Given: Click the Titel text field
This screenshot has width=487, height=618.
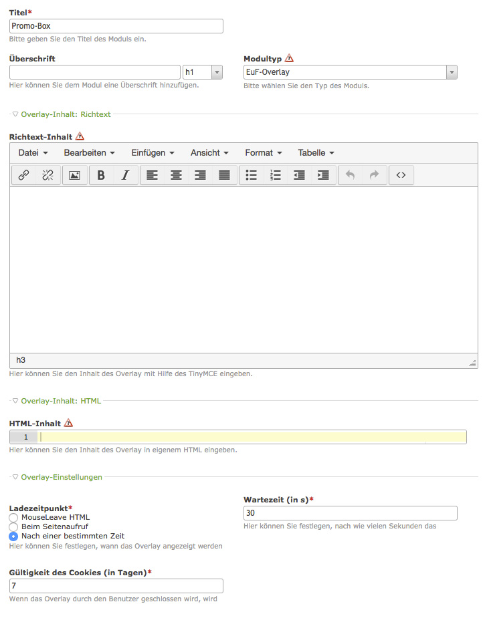Looking at the screenshot, I should [x=116, y=26].
